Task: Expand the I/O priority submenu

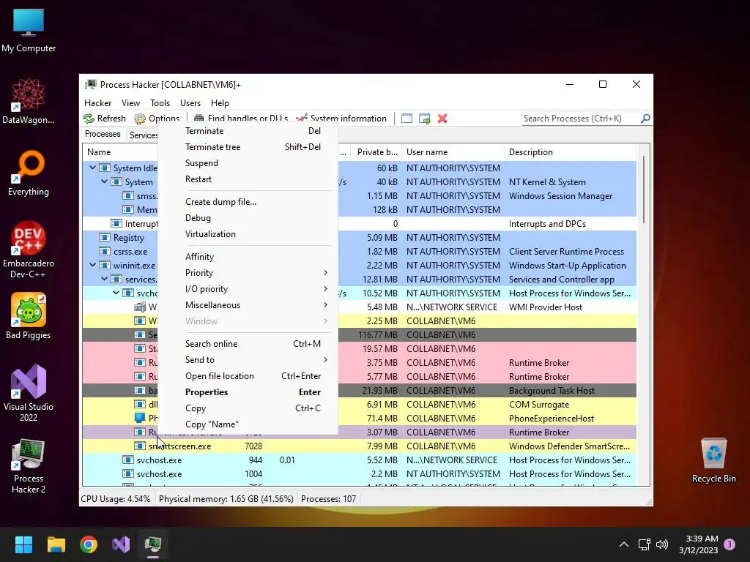Action: pos(248,288)
